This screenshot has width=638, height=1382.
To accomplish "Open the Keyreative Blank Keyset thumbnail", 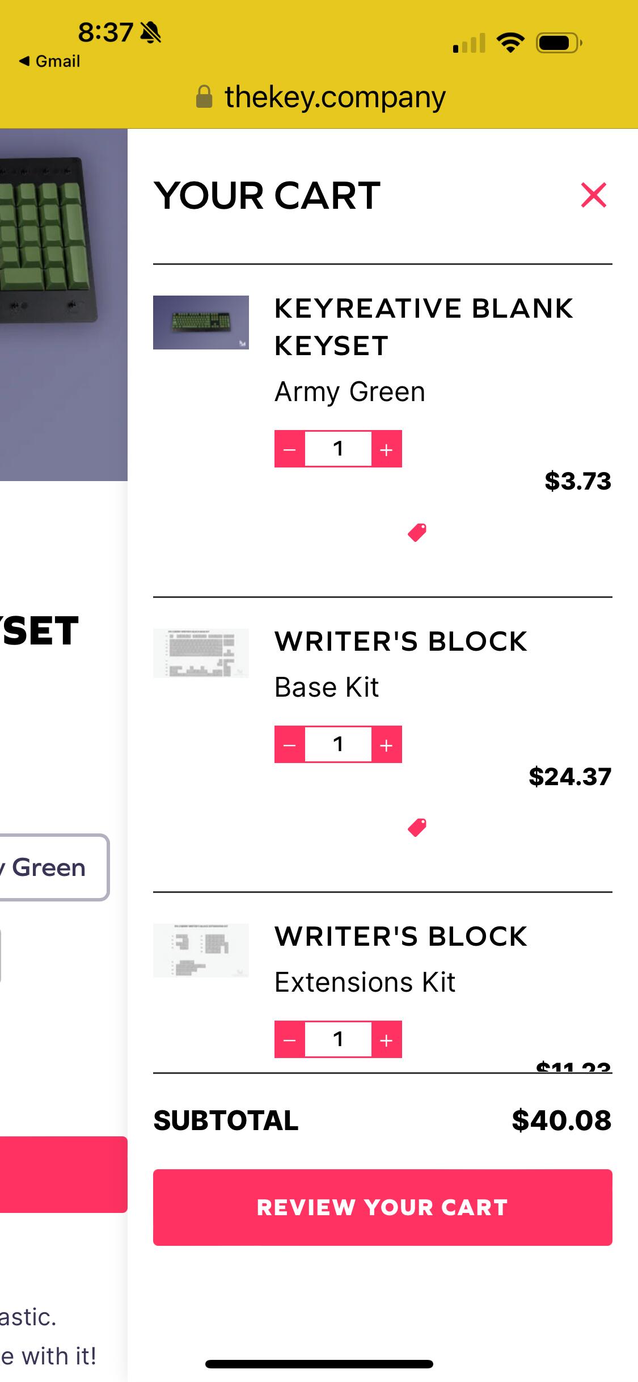I will point(201,322).
